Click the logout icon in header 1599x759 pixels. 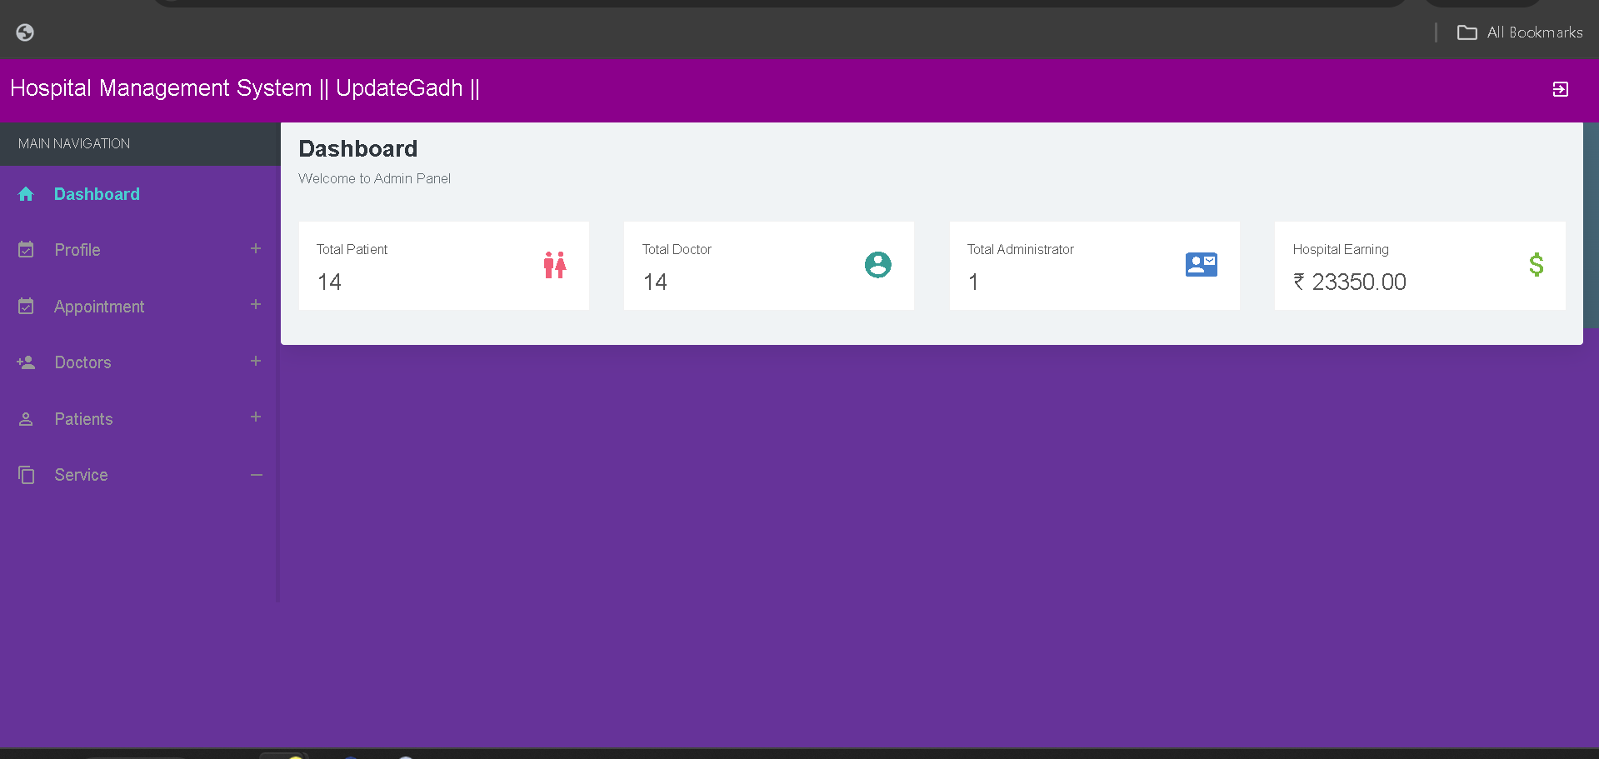[x=1560, y=89]
